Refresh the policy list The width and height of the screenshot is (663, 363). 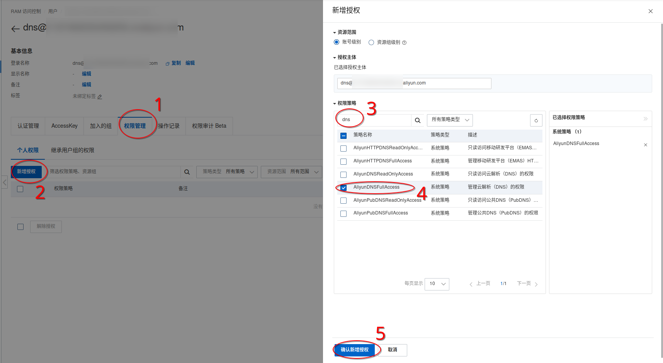[536, 120]
